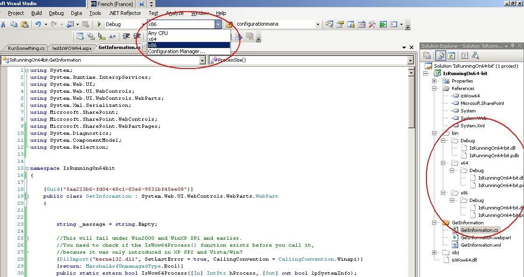This screenshot has width=524, height=277.
Task: Toggle auto-hide pin on Solution Explorer
Action: coord(513,46)
